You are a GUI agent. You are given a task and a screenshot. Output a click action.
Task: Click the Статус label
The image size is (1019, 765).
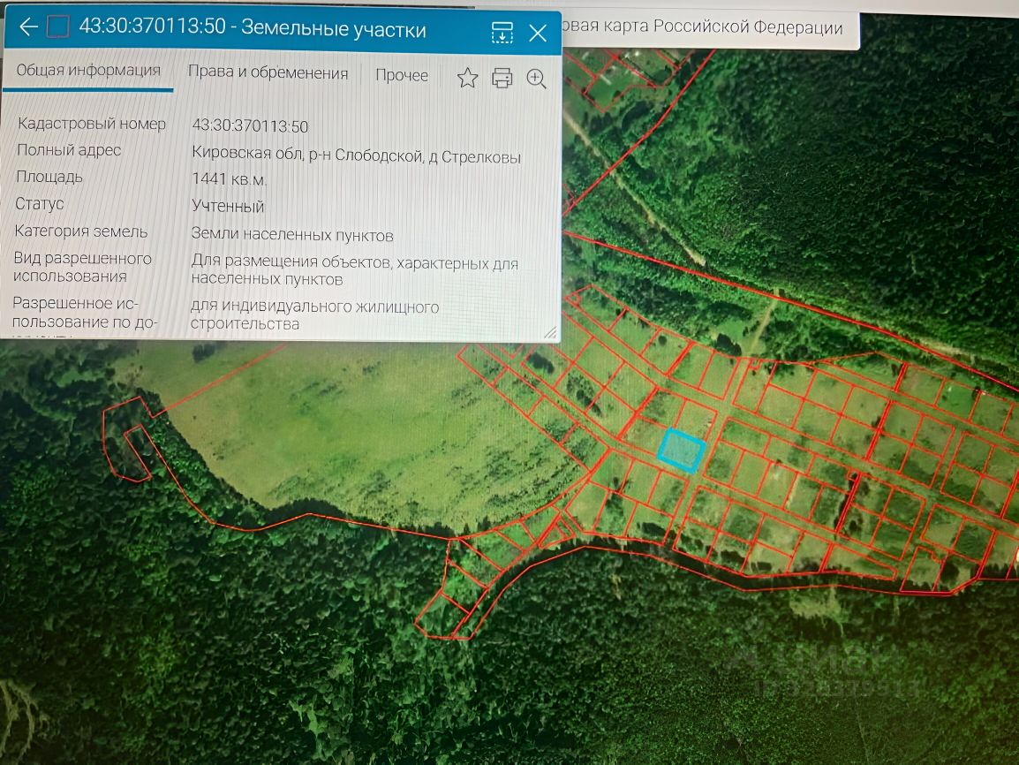40,203
